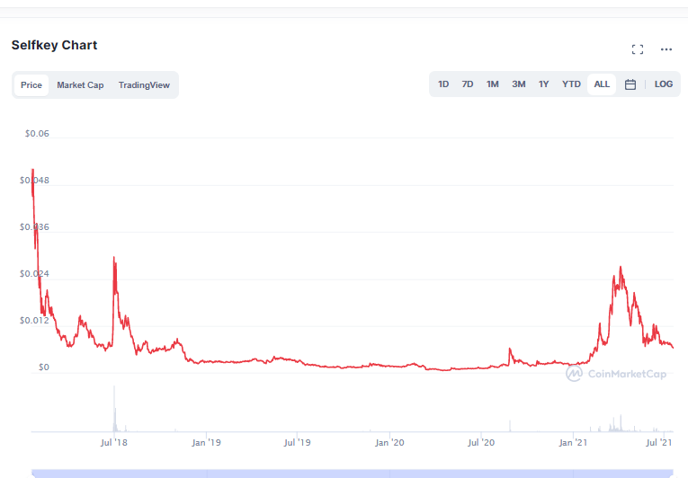Click the $0 price axis label
The image size is (688, 478).
(x=43, y=367)
